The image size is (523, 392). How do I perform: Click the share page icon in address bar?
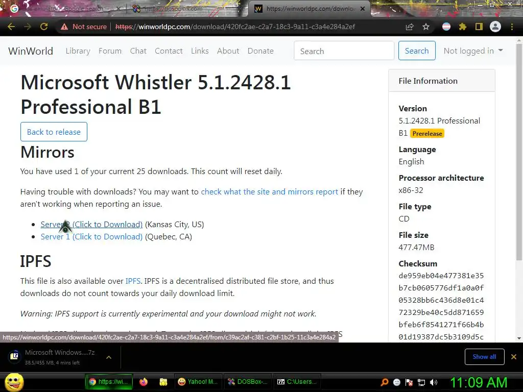coord(410,27)
